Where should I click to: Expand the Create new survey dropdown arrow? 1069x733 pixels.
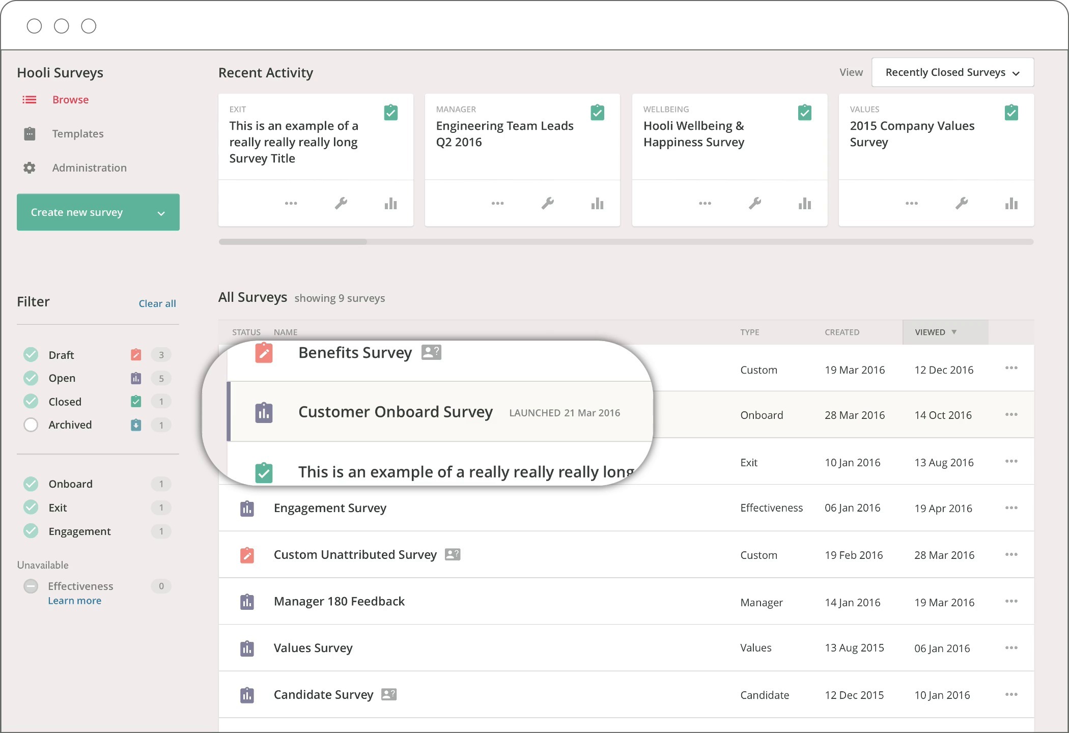coord(161,213)
